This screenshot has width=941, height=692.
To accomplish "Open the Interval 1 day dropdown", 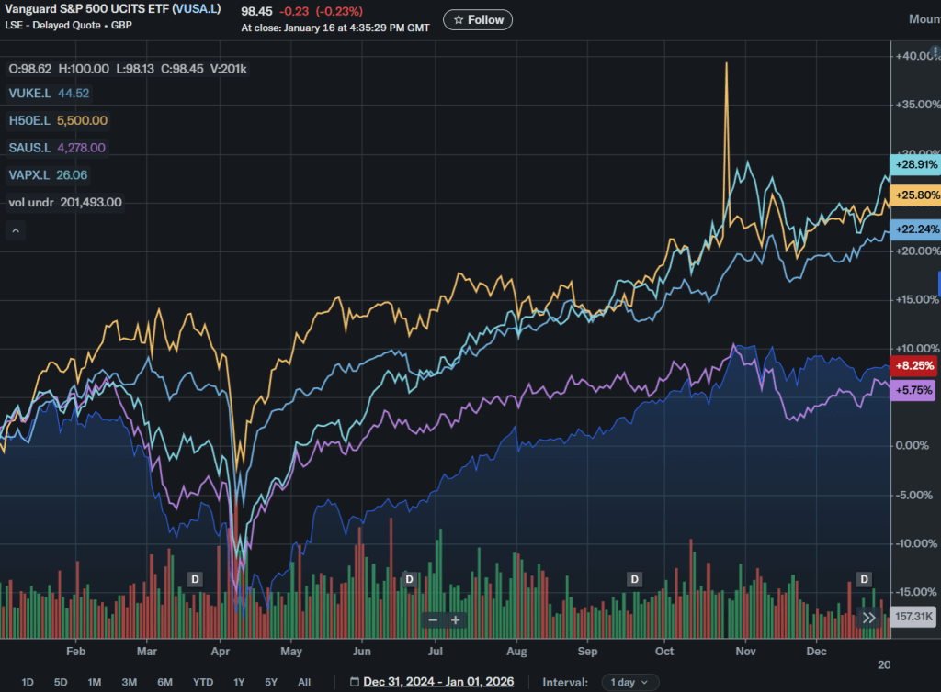I will coord(630,682).
